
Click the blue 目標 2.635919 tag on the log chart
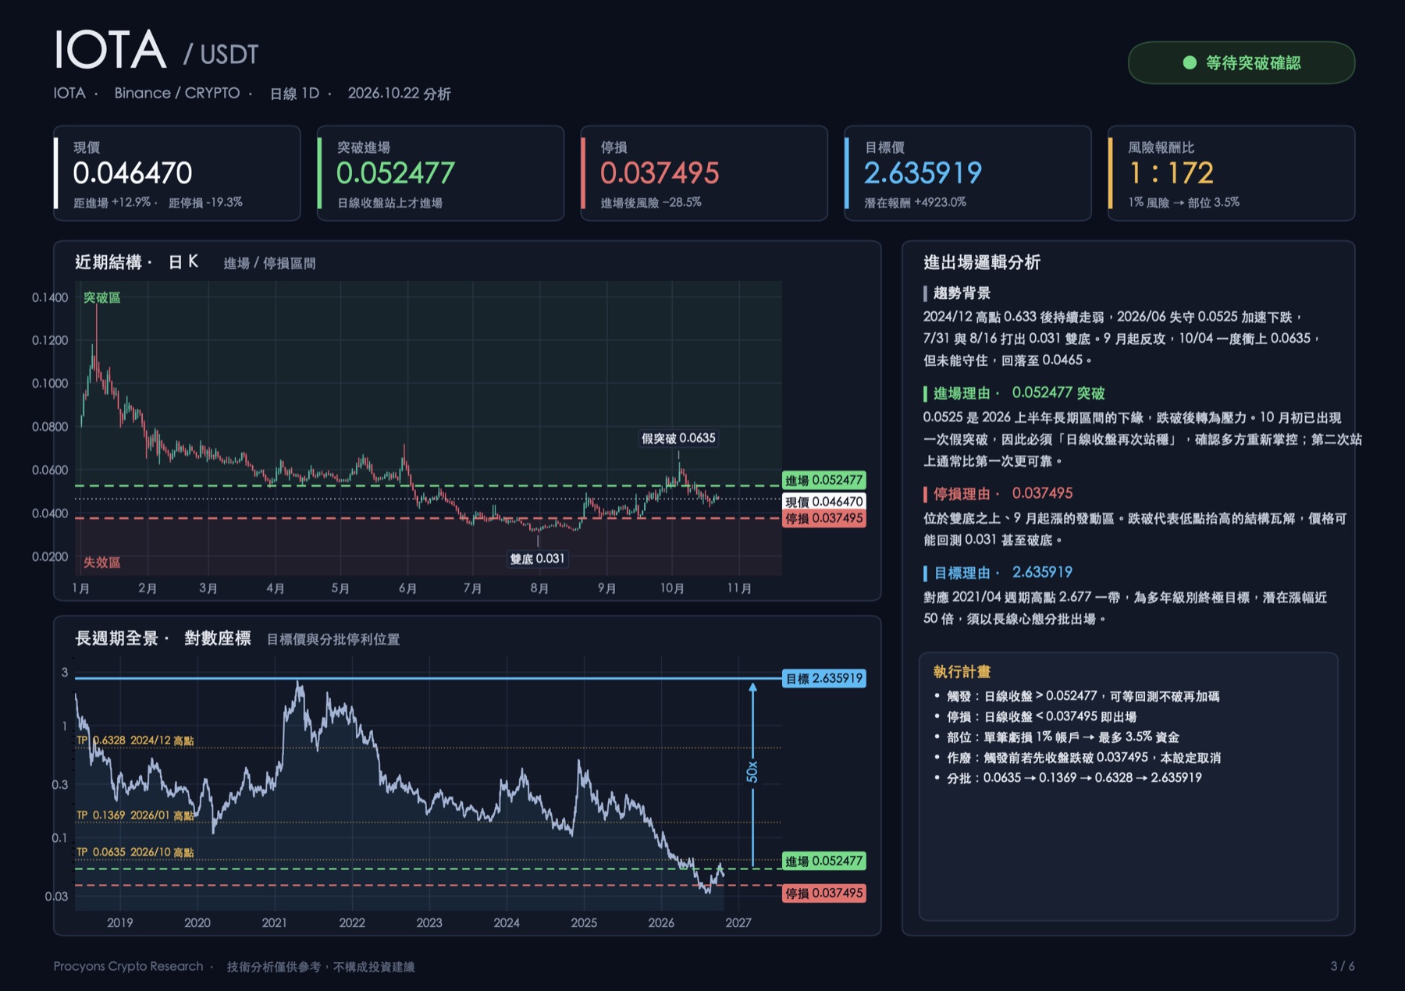tap(823, 678)
